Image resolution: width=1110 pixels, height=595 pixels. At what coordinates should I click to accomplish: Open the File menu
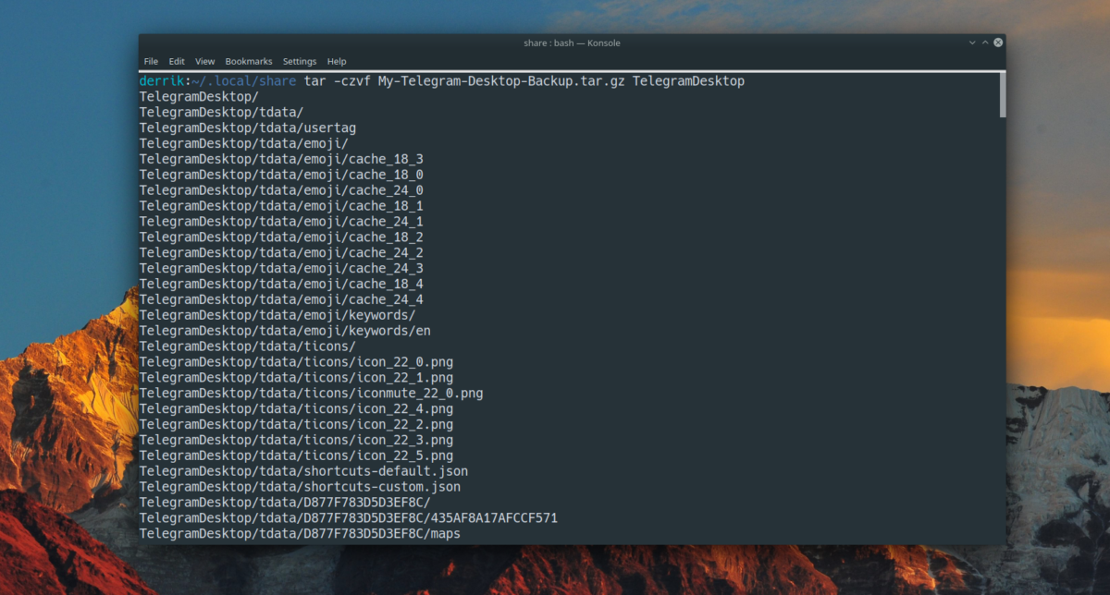[x=151, y=61]
